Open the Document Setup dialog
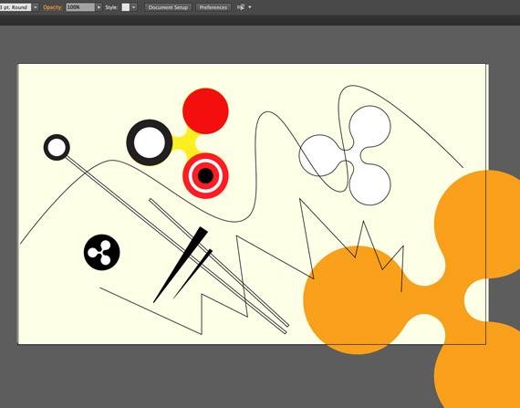 (168, 7)
